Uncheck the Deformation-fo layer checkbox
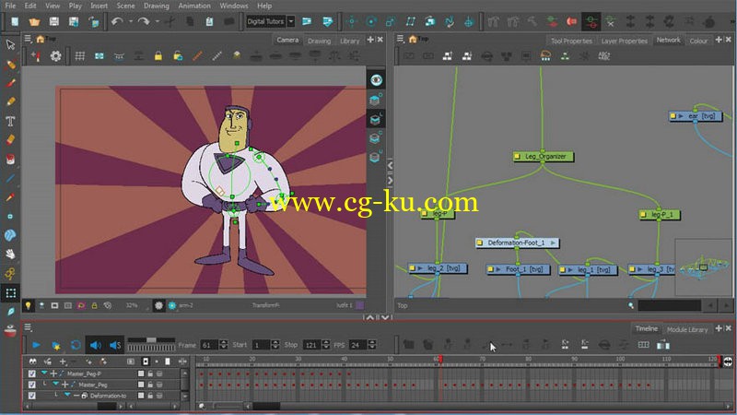Viewport: 737px width, 415px height. pyautogui.click(x=32, y=396)
